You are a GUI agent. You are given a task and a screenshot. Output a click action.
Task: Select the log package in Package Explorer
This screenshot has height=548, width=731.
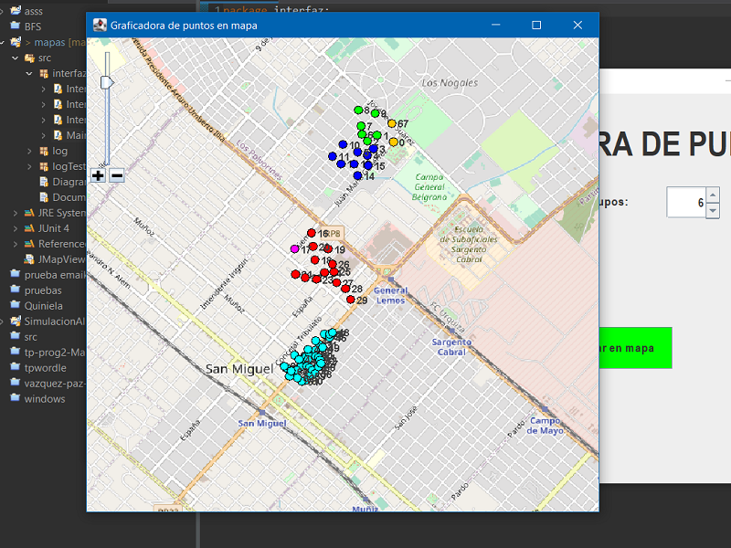pos(58,149)
